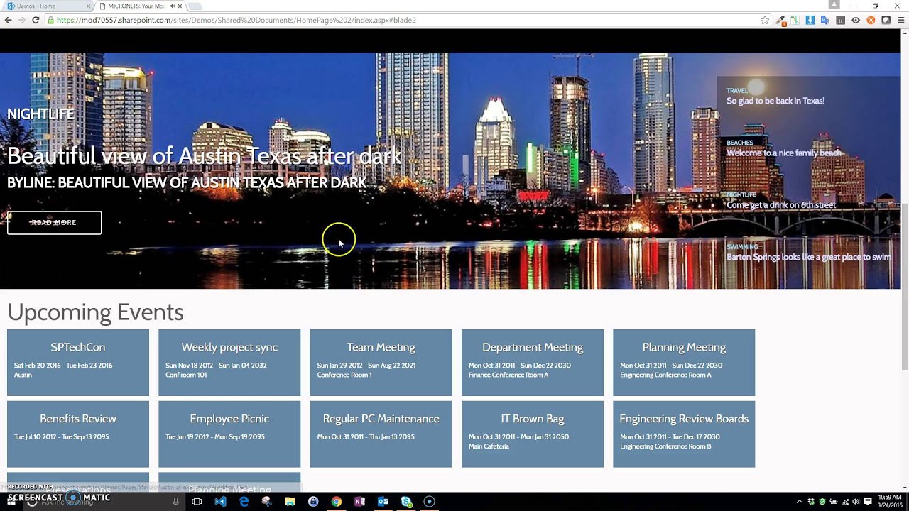909x511 pixels.
Task: Click the 'Upcoming Events' heading
Action: click(95, 312)
